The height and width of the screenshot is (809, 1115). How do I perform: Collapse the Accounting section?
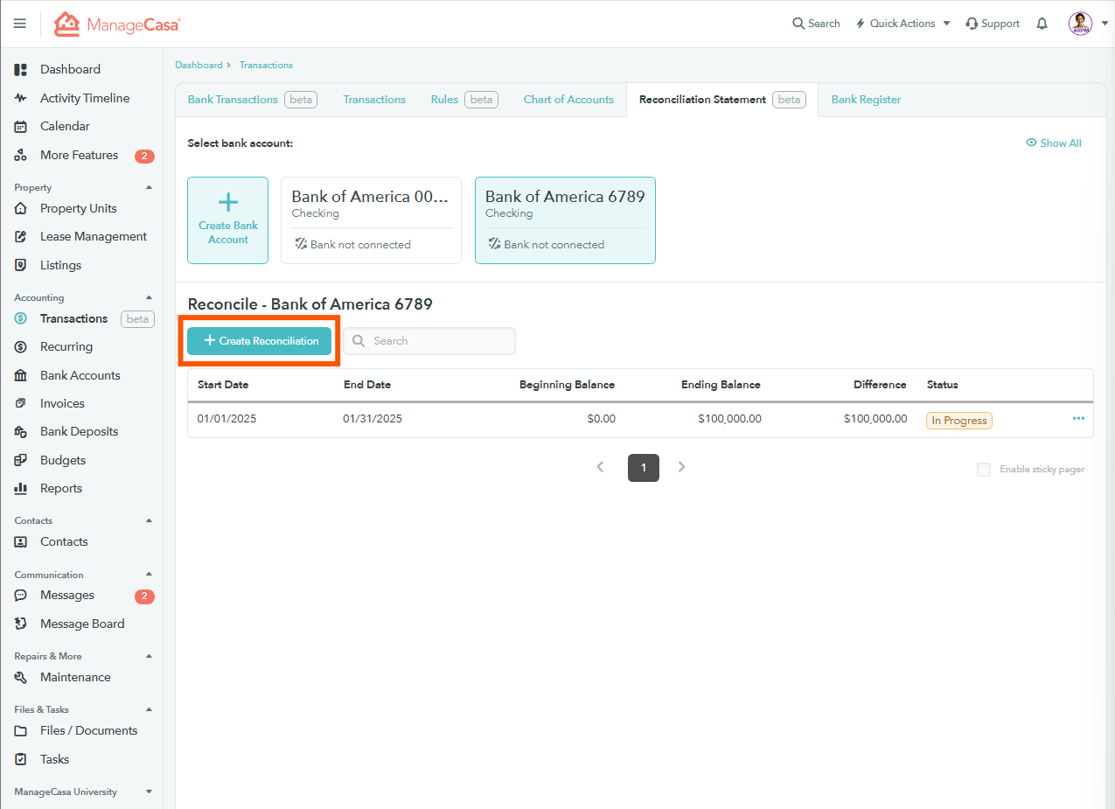149,297
